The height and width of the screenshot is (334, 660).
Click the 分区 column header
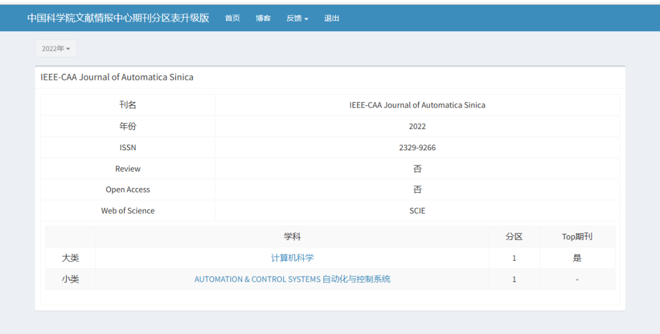tap(514, 237)
